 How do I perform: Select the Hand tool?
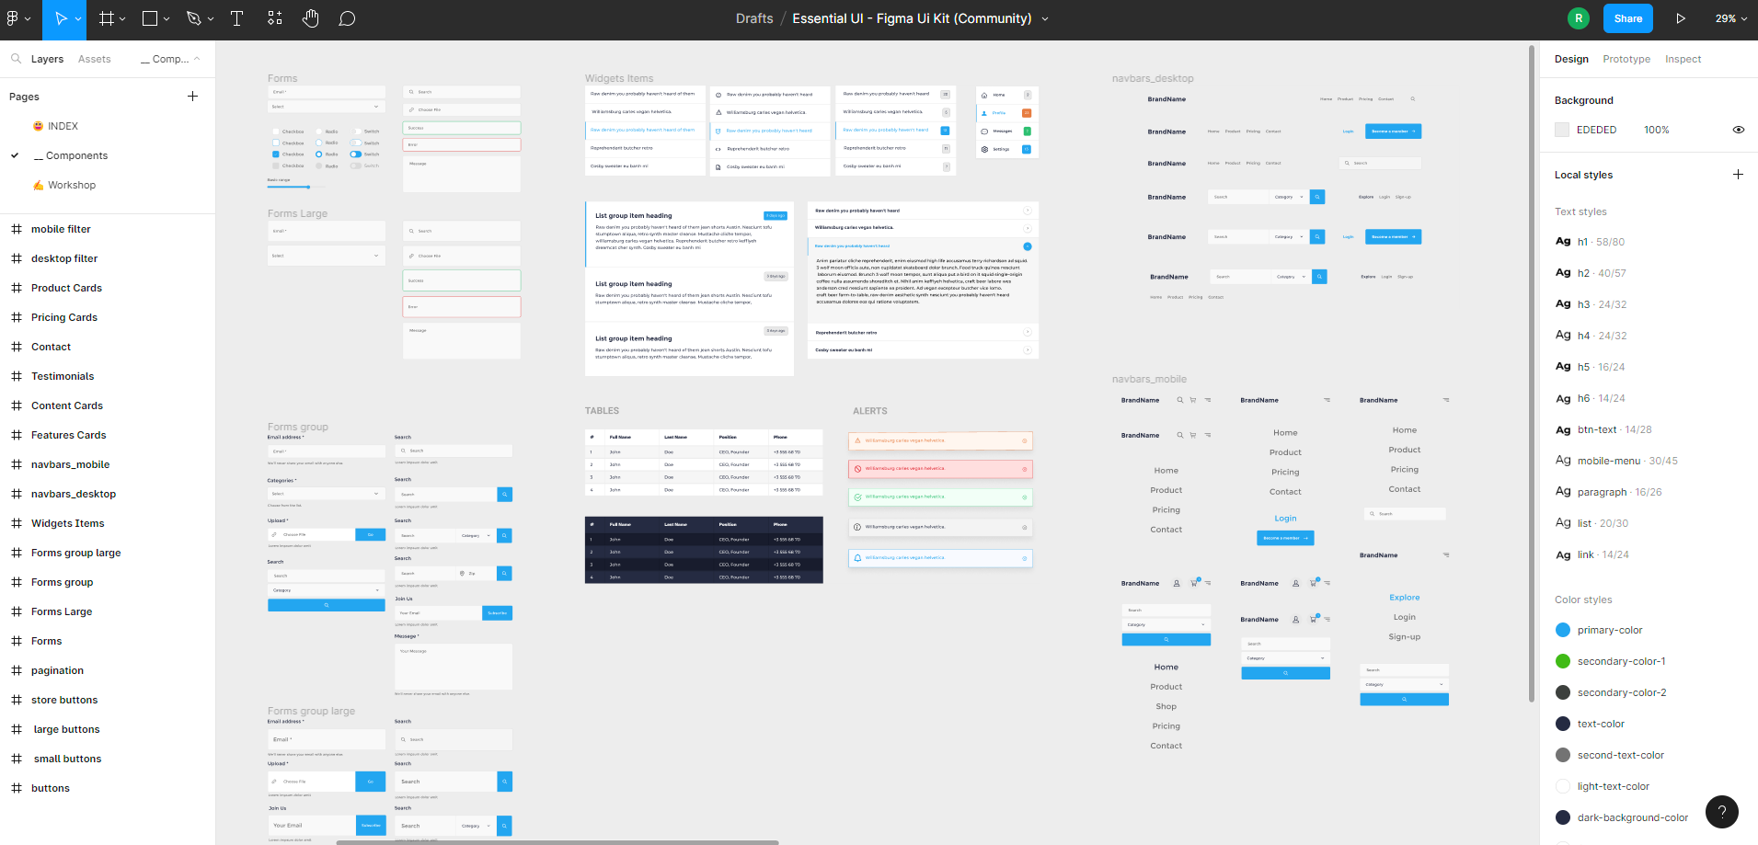pos(310,17)
